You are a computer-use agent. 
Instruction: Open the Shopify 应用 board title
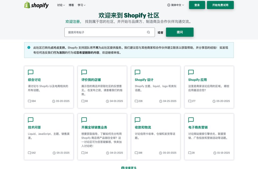coord(198,80)
